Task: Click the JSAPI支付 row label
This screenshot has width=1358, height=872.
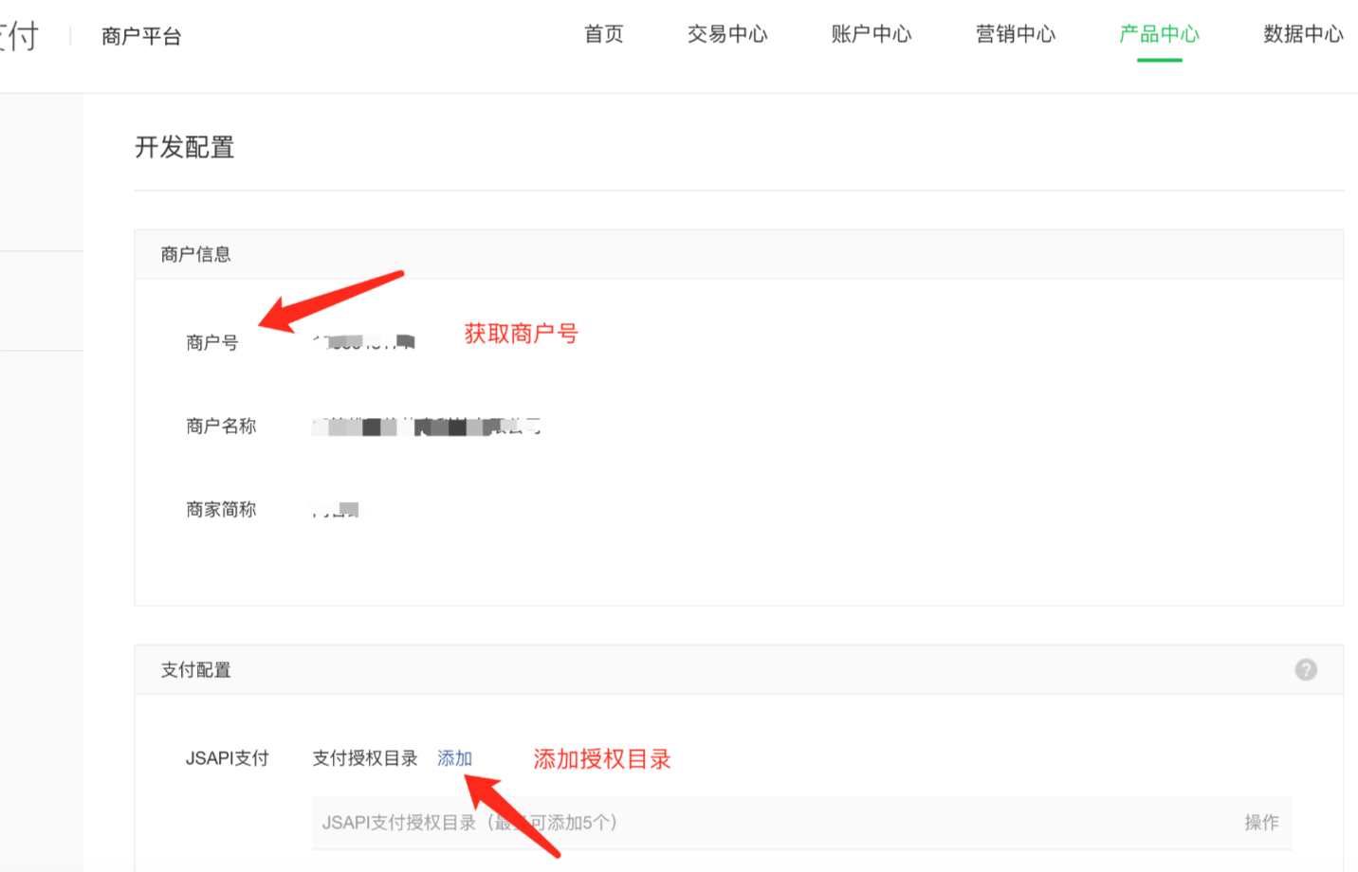Action: [228, 758]
